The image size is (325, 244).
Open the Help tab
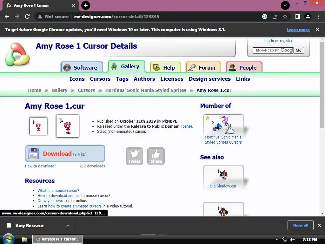pos(166,67)
